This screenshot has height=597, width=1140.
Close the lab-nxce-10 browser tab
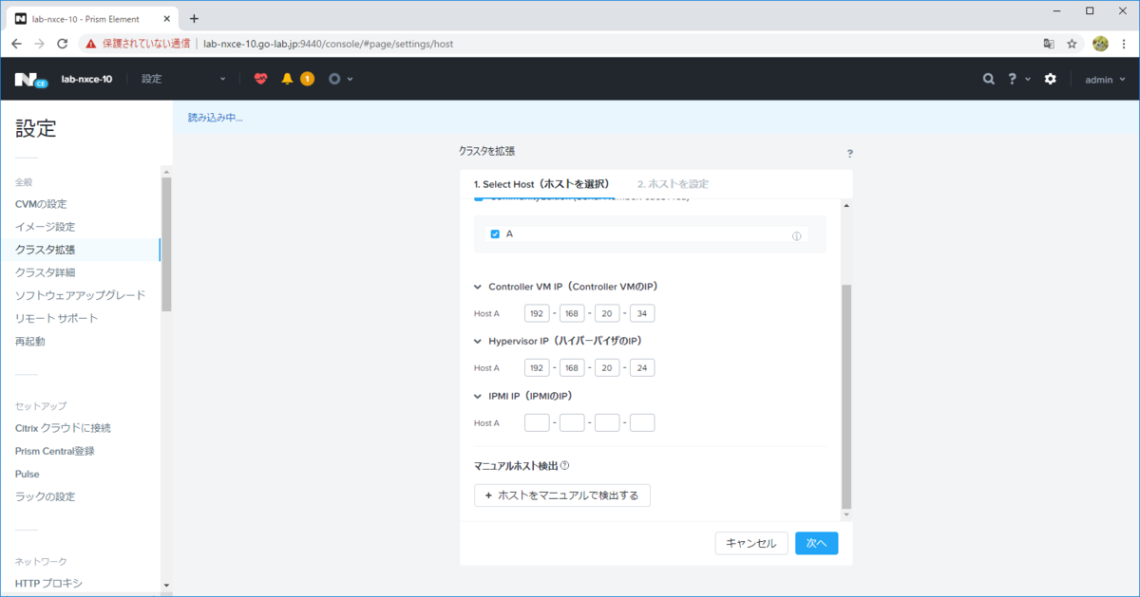[166, 19]
